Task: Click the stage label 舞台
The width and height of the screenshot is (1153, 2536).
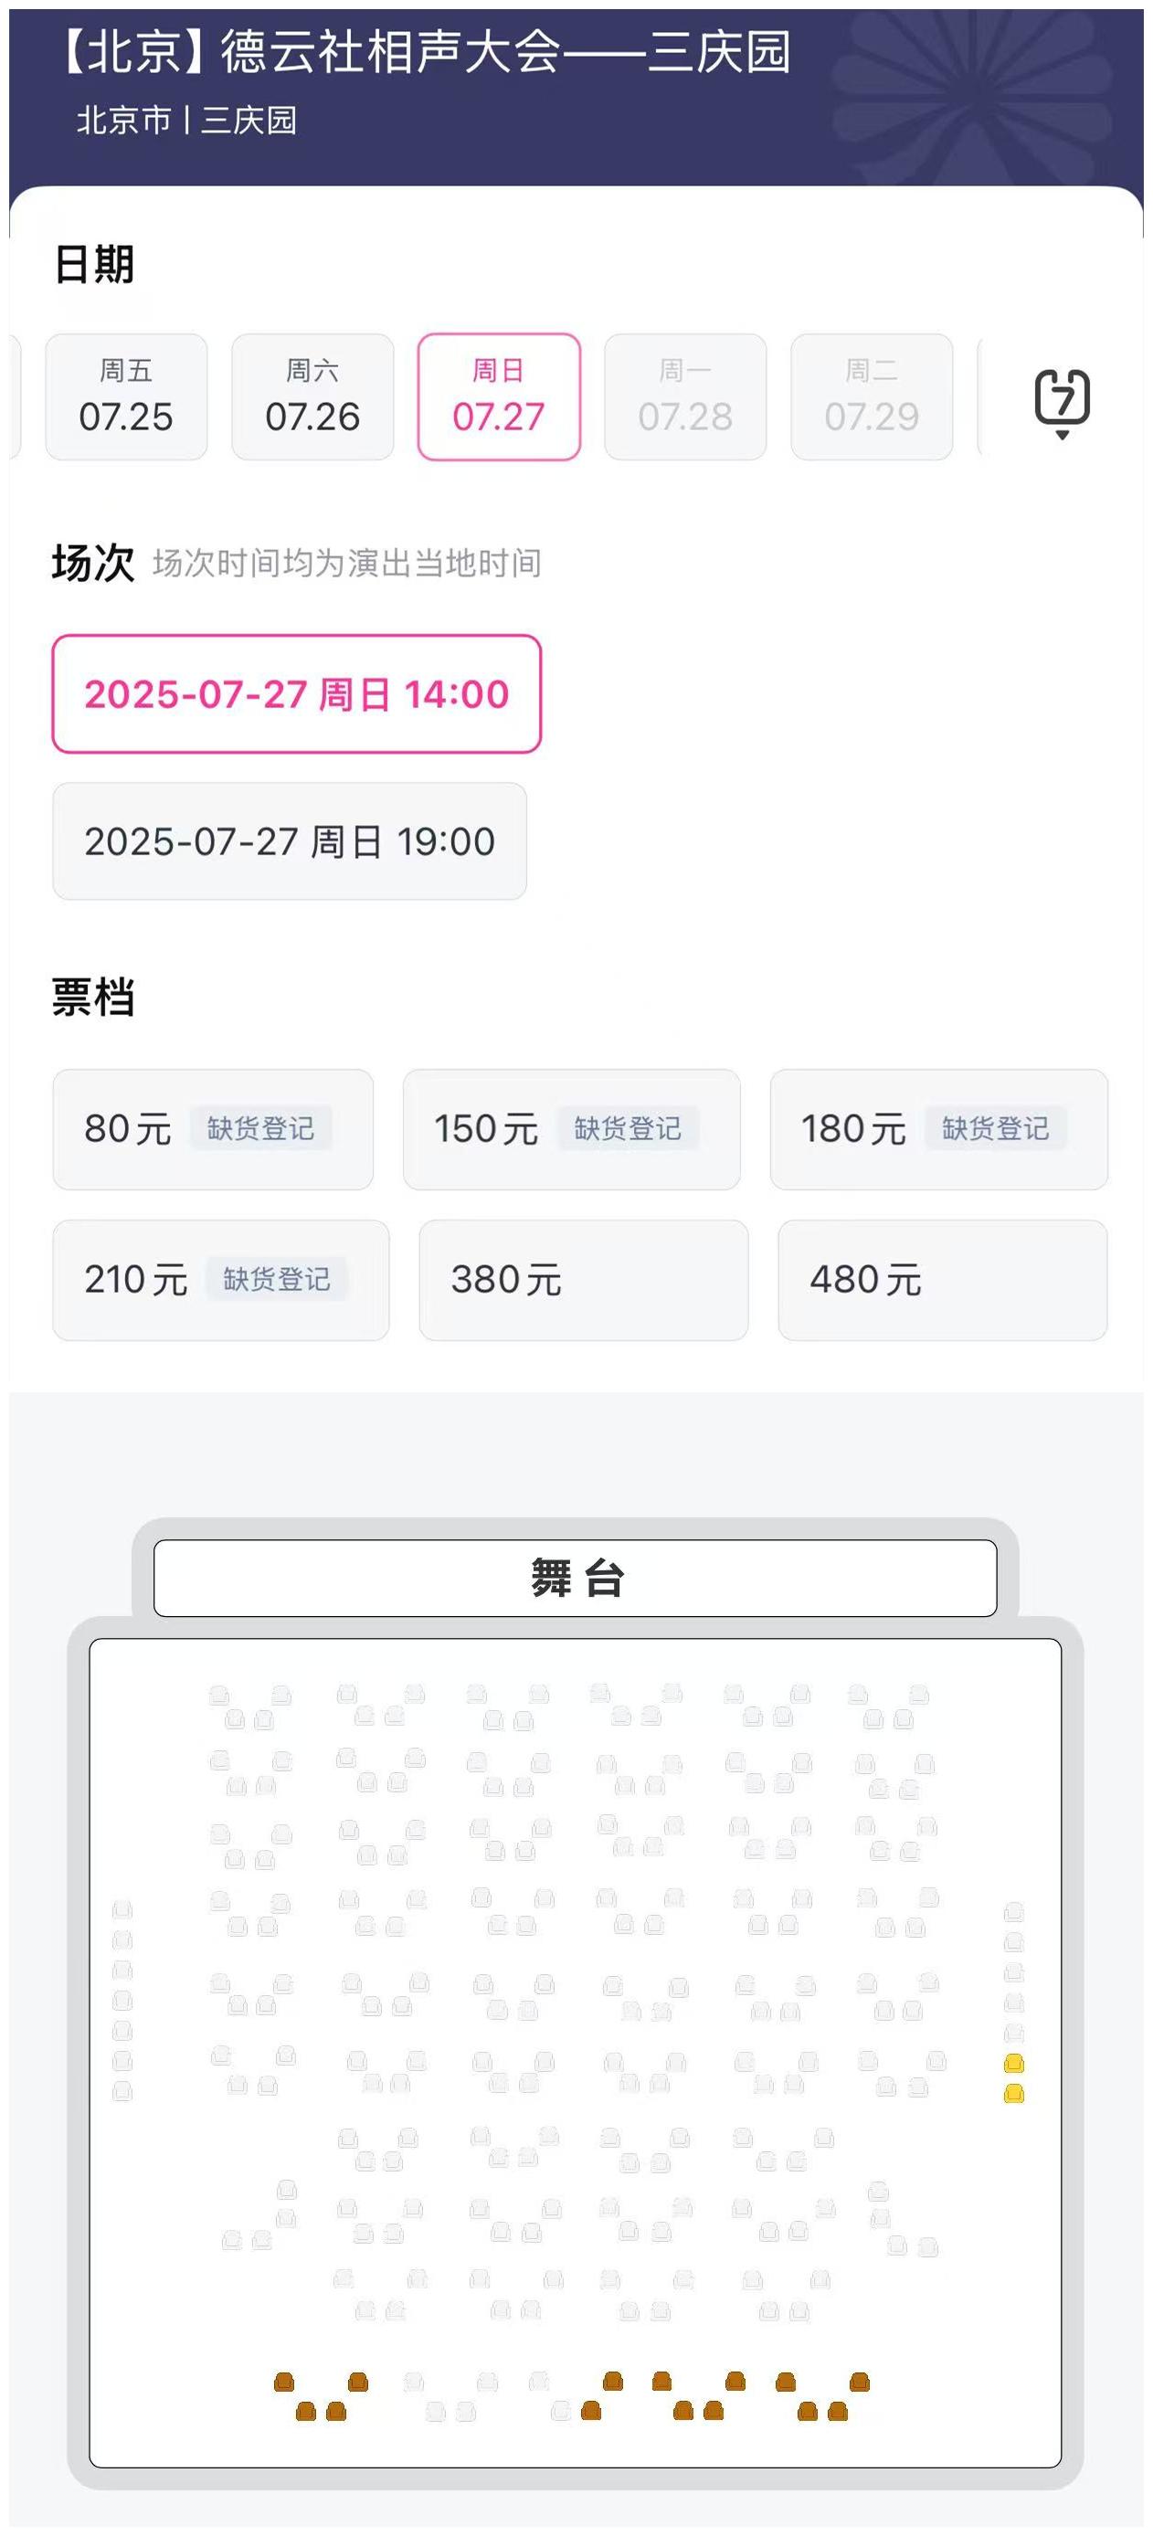Action: [576, 1577]
